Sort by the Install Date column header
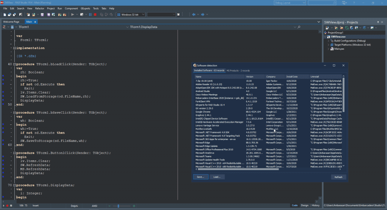 (x=297, y=76)
